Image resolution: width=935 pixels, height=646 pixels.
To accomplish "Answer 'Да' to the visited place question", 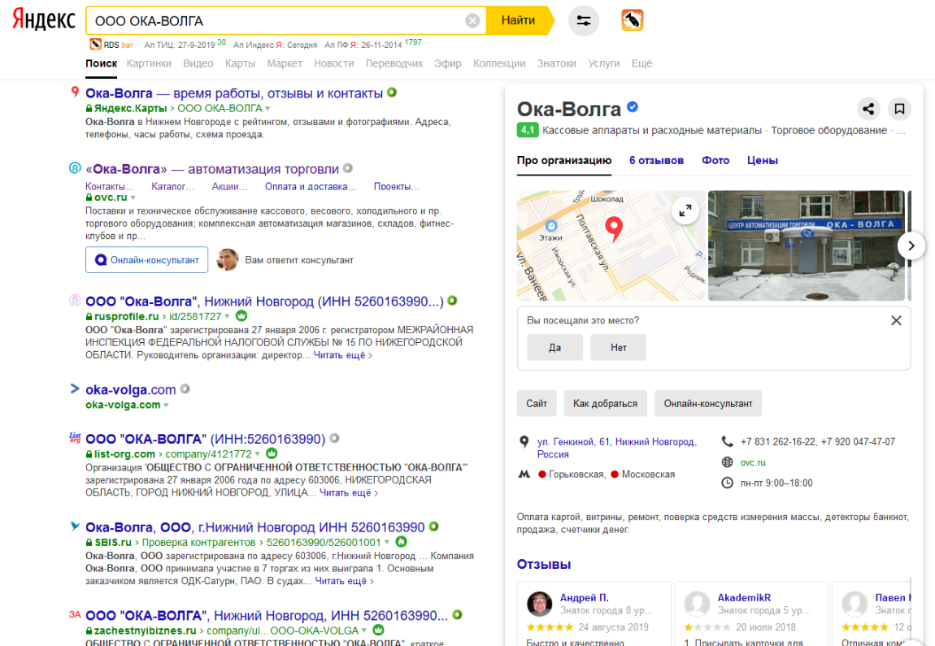I will point(554,348).
